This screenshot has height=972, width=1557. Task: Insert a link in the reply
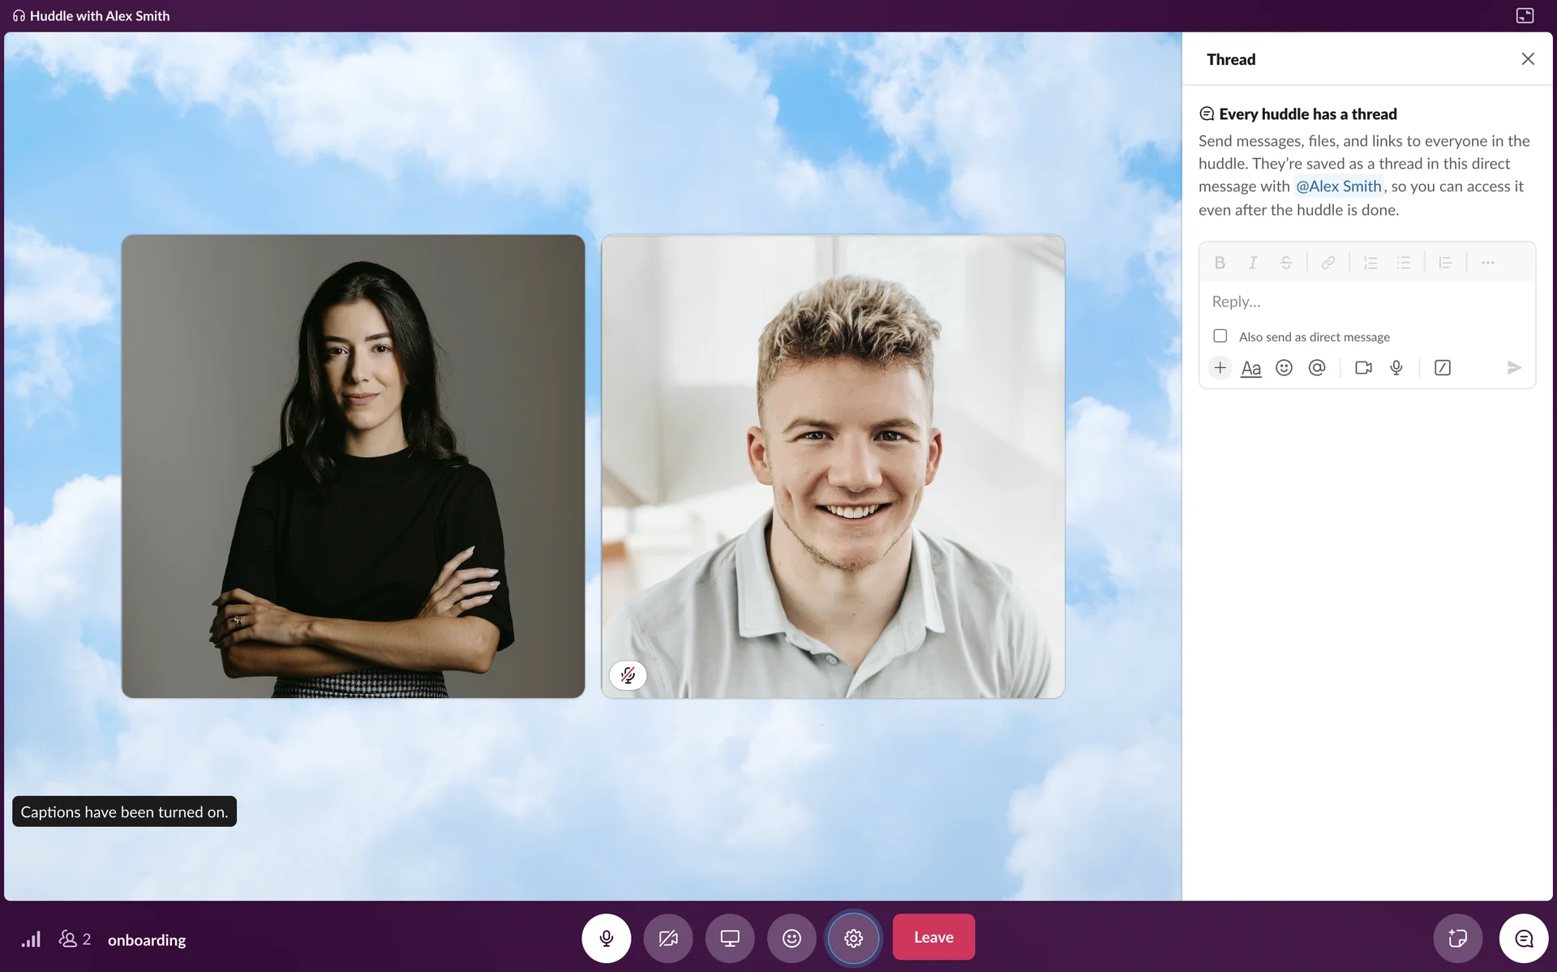(1328, 263)
